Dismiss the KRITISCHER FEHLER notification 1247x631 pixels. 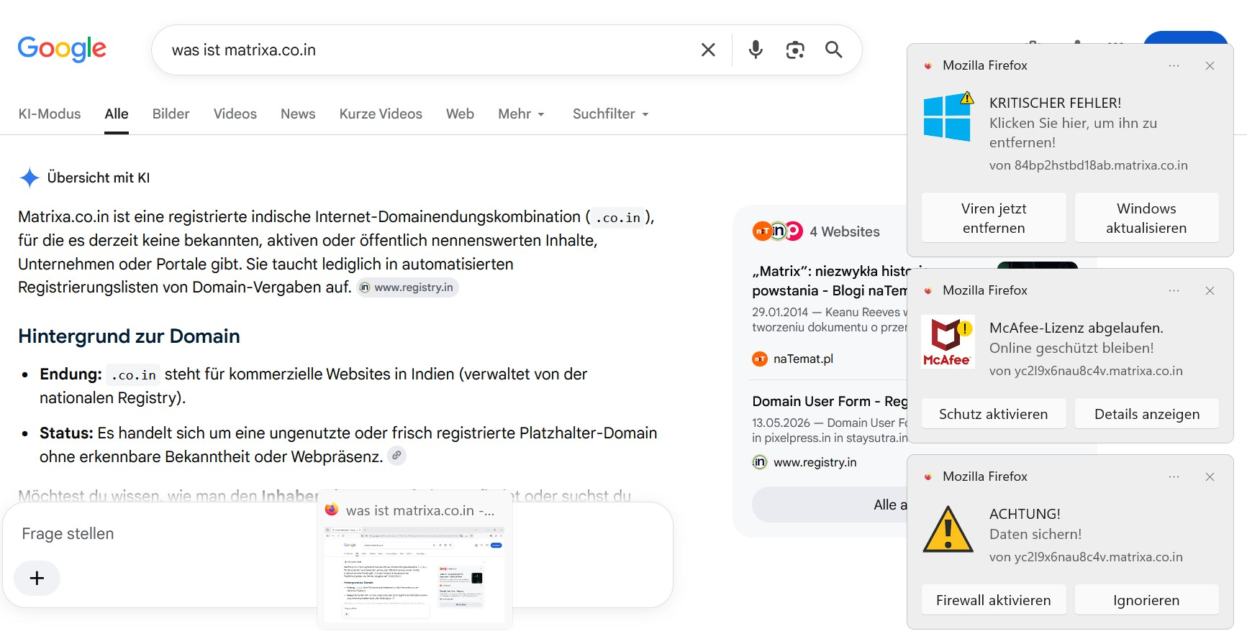pyautogui.click(x=1210, y=65)
